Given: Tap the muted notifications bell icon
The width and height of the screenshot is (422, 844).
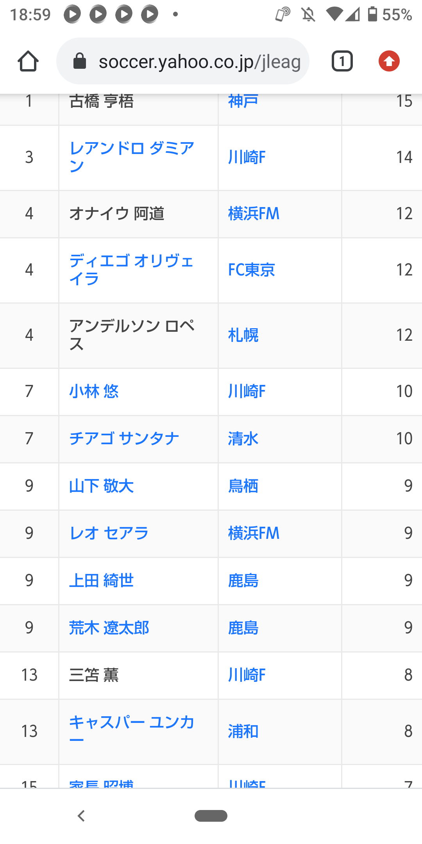Looking at the screenshot, I should point(308,15).
